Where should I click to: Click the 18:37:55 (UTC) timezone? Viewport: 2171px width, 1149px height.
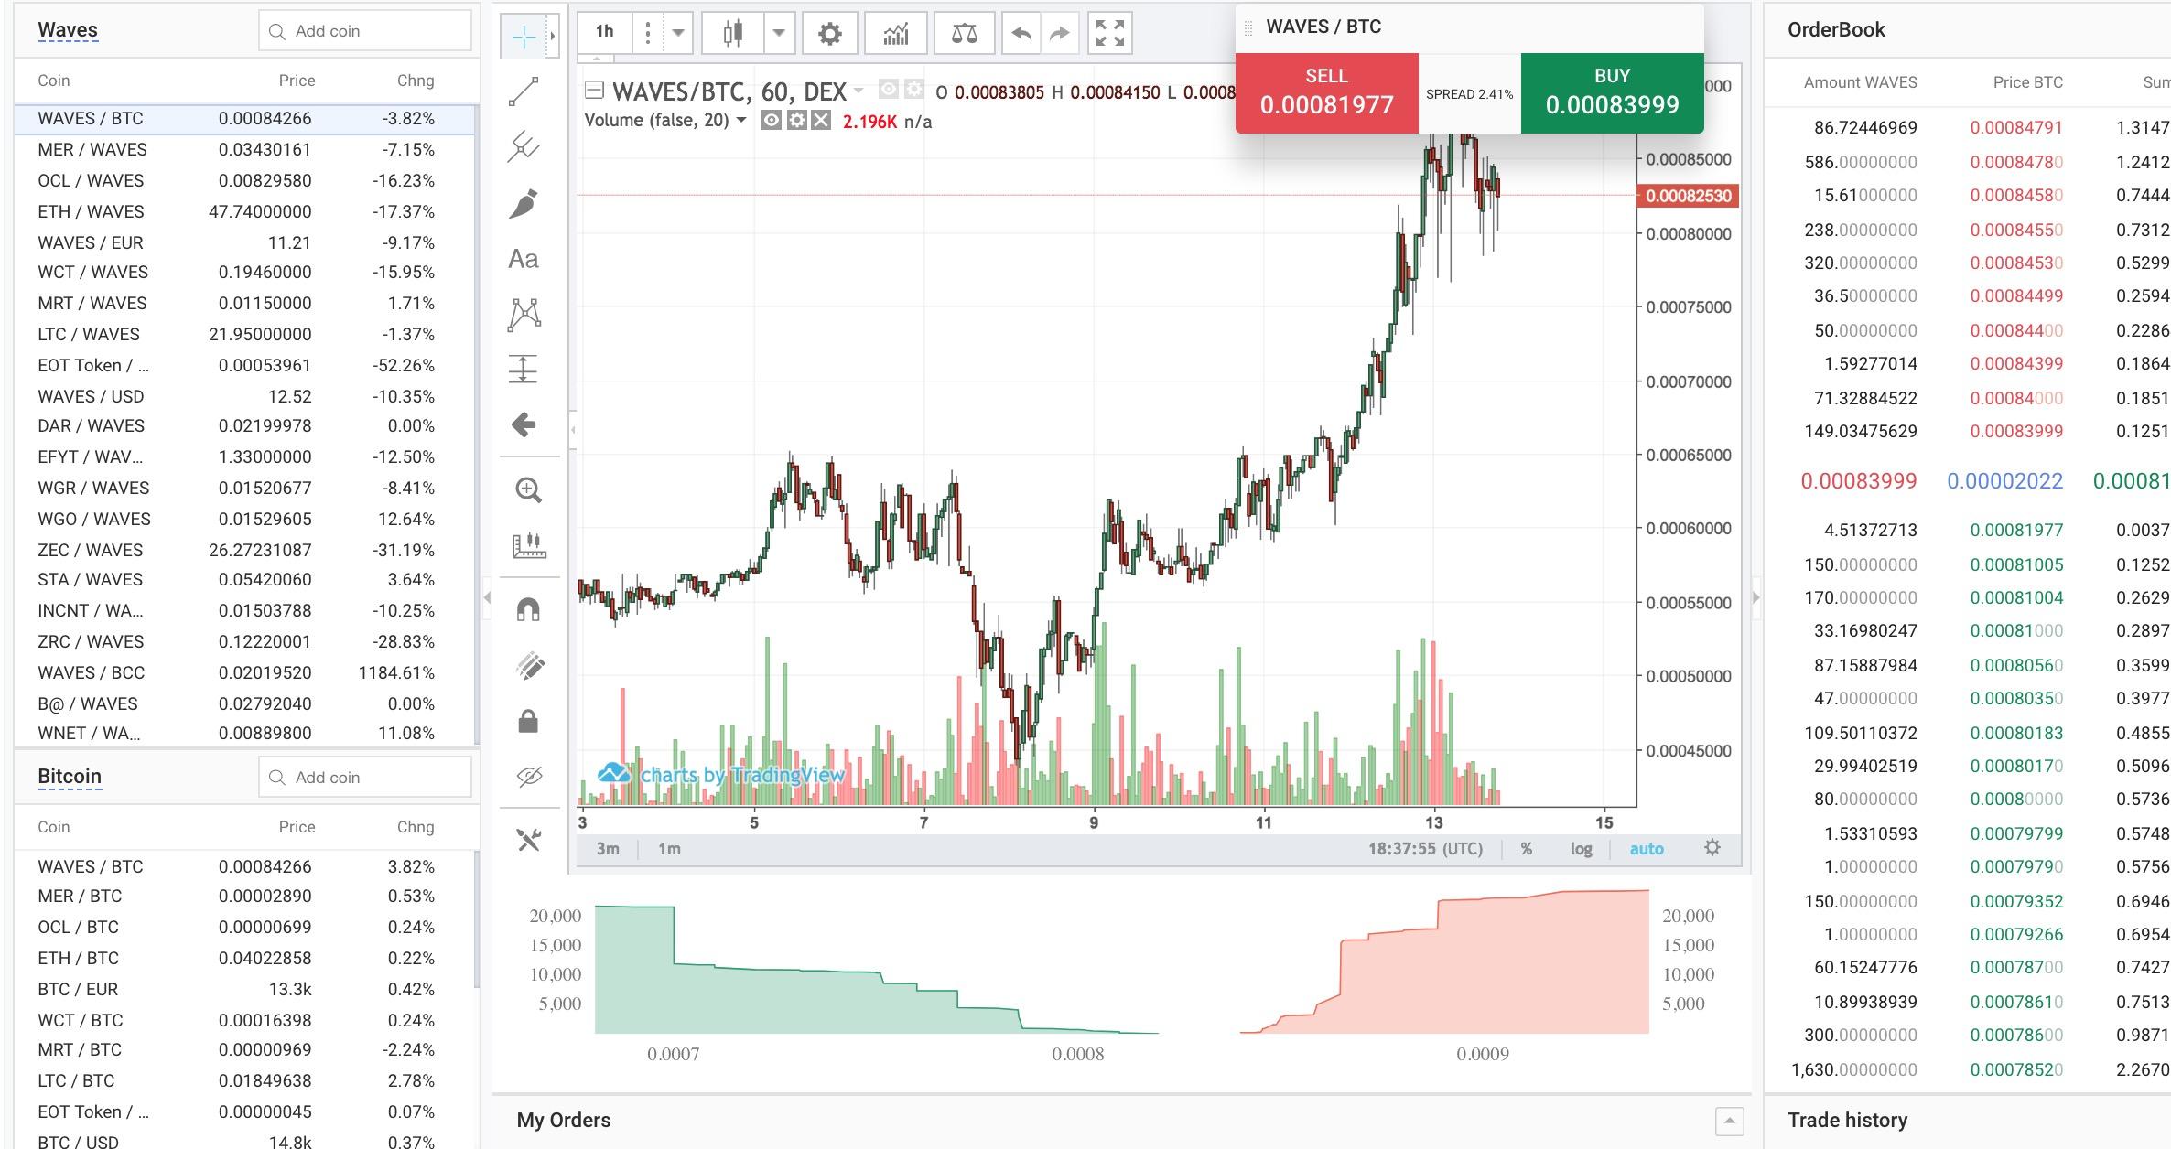click(1425, 849)
